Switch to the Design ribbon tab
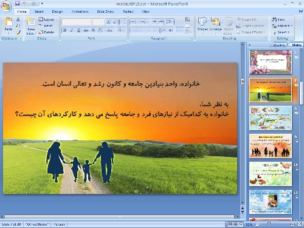Viewport: 304px width, 228px height. (x=57, y=12)
